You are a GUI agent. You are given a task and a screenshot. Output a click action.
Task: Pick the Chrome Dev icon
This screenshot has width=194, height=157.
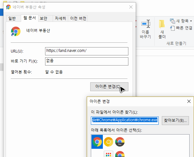pyautogui.click(x=120, y=142)
